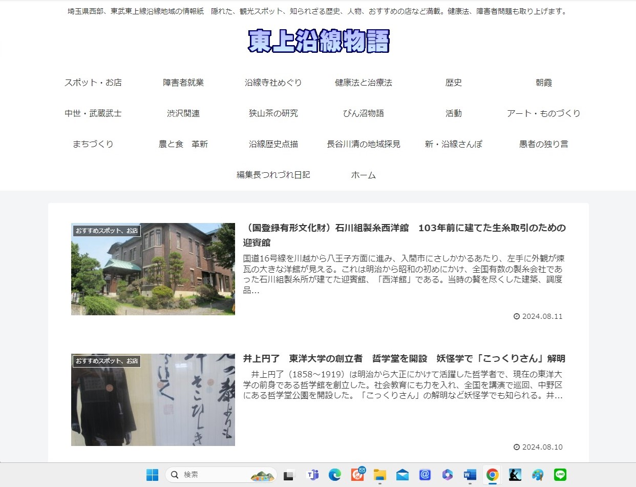Click the excerpt starting 井上円了(1858~1919)
Image resolution: width=636 pixels, height=487 pixels.
[404, 385]
